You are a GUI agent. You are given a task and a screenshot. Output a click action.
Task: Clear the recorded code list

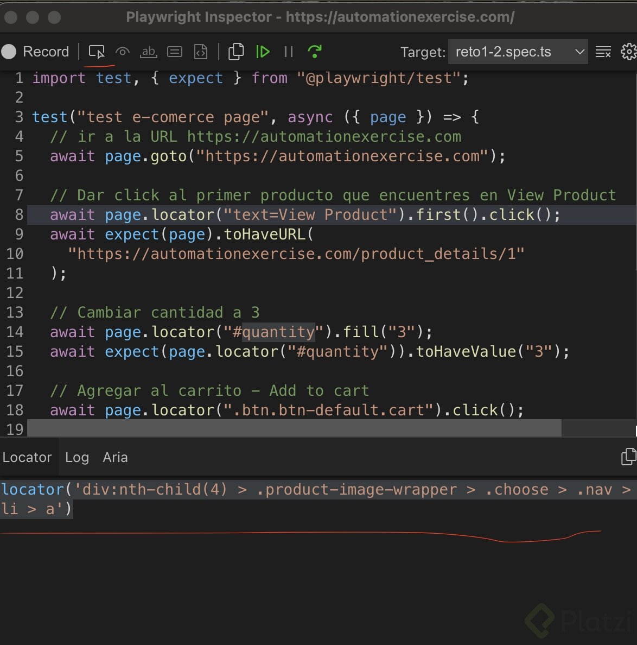(x=603, y=52)
